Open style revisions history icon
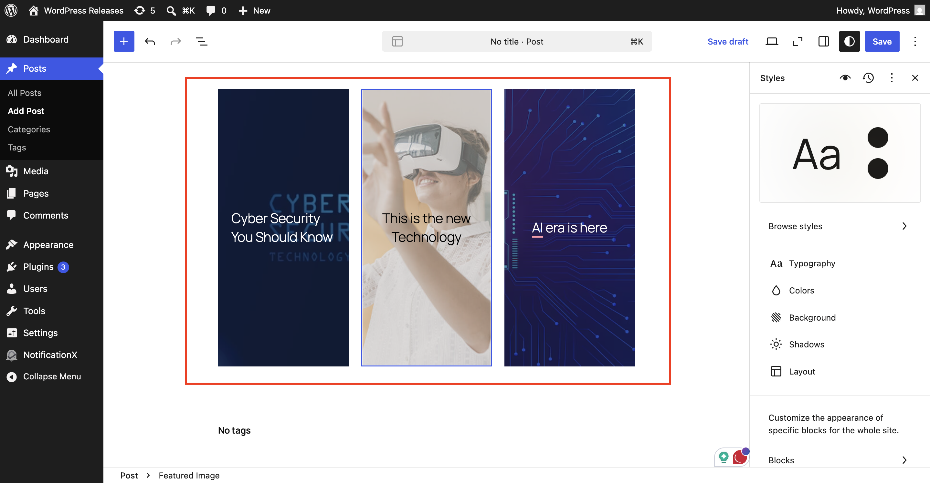The image size is (930, 483). (868, 78)
